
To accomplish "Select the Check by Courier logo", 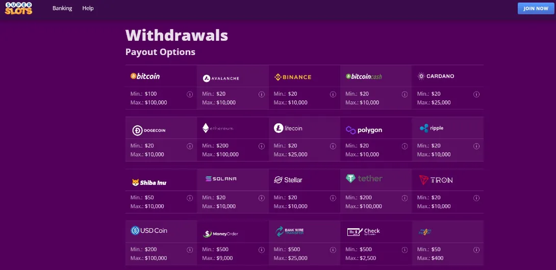I will pyautogui.click(x=364, y=232).
